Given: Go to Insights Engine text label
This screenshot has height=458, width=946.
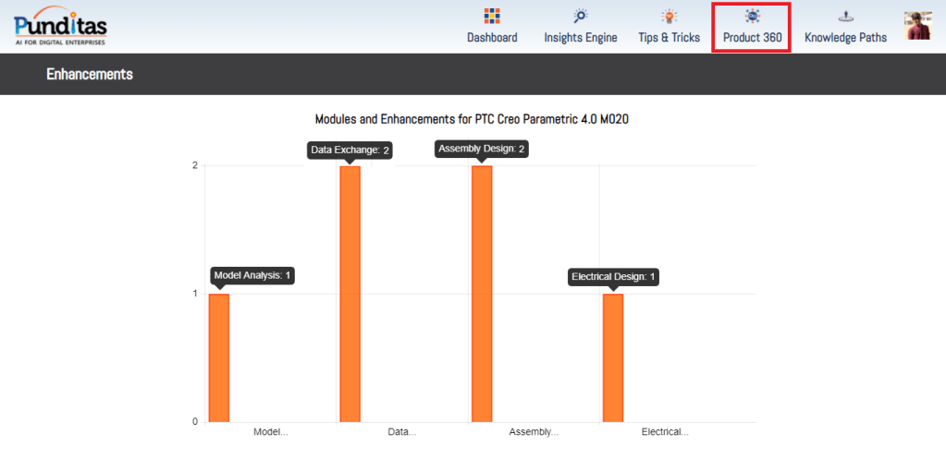Looking at the screenshot, I should pos(580,38).
